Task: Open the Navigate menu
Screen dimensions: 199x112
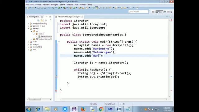Action: (55, 5)
